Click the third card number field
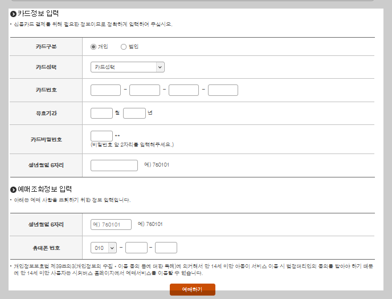Image resolution: width=392 pixels, height=299 pixels. [183, 90]
